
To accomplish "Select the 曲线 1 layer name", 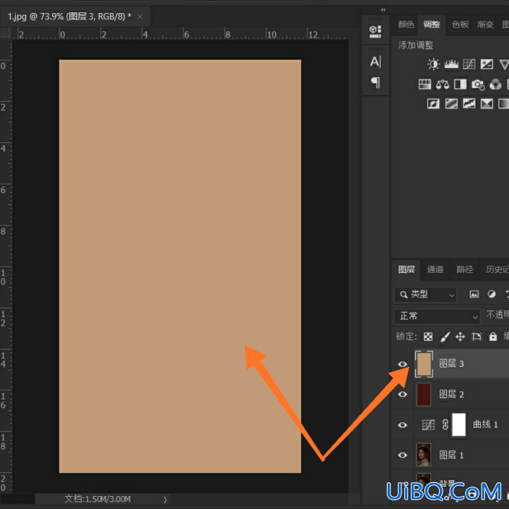I will point(485,425).
